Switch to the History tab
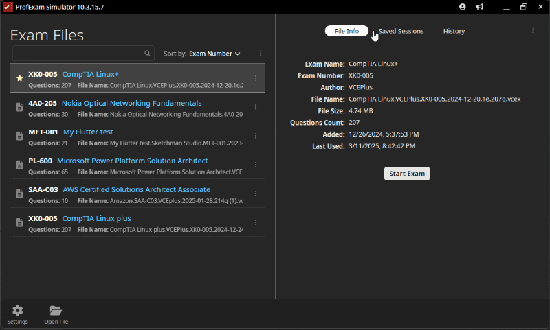The height and width of the screenshot is (330, 550). [x=454, y=31]
